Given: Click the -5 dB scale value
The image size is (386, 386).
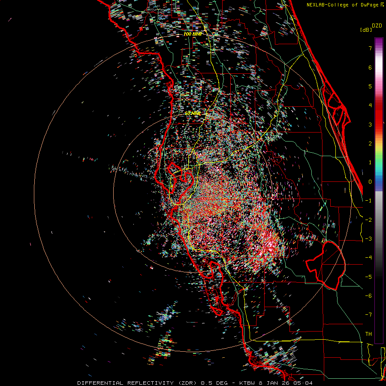Looking at the screenshot, I should (368, 277).
